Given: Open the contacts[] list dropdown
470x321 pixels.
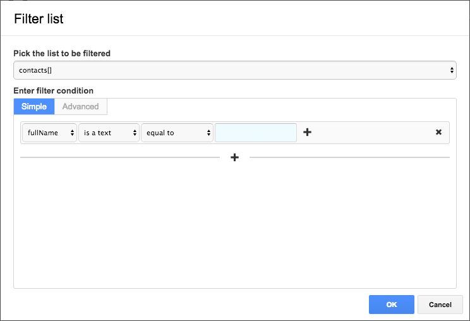Looking at the screenshot, I should pyautogui.click(x=234, y=70).
